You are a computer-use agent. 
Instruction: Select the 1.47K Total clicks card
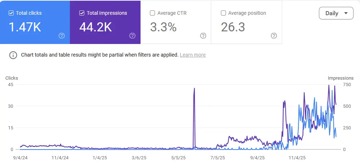pyautogui.click(x=35, y=22)
